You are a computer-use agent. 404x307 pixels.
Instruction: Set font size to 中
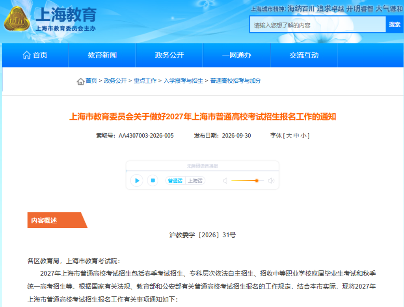[296, 136]
